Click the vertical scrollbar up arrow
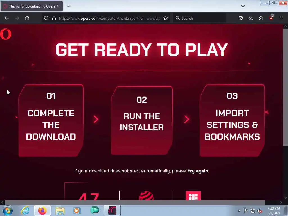The width and height of the screenshot is (288, 216). [x=285, y=26]
